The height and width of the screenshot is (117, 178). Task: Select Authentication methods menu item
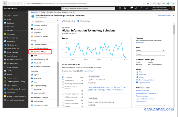coord(42,66)
